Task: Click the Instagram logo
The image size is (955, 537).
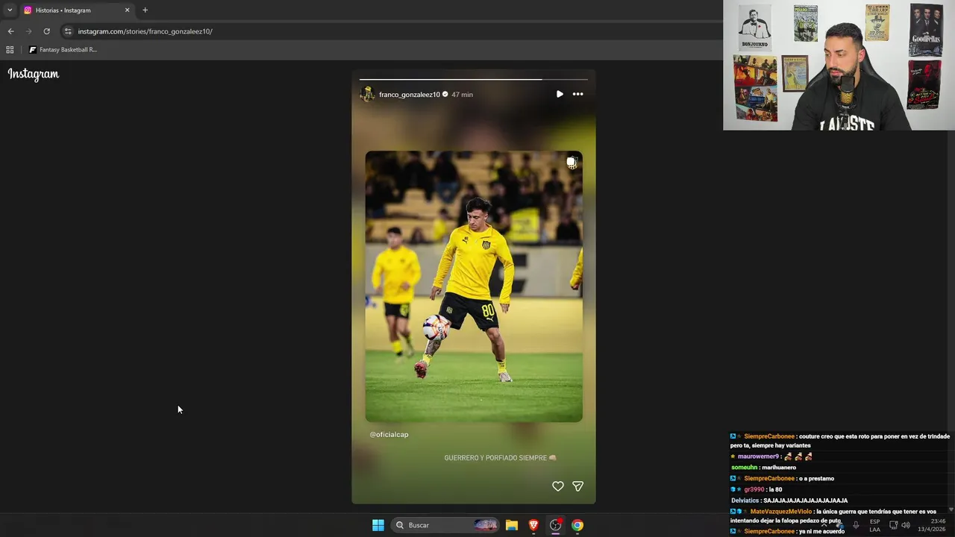Action: click(x=34, y=74)
